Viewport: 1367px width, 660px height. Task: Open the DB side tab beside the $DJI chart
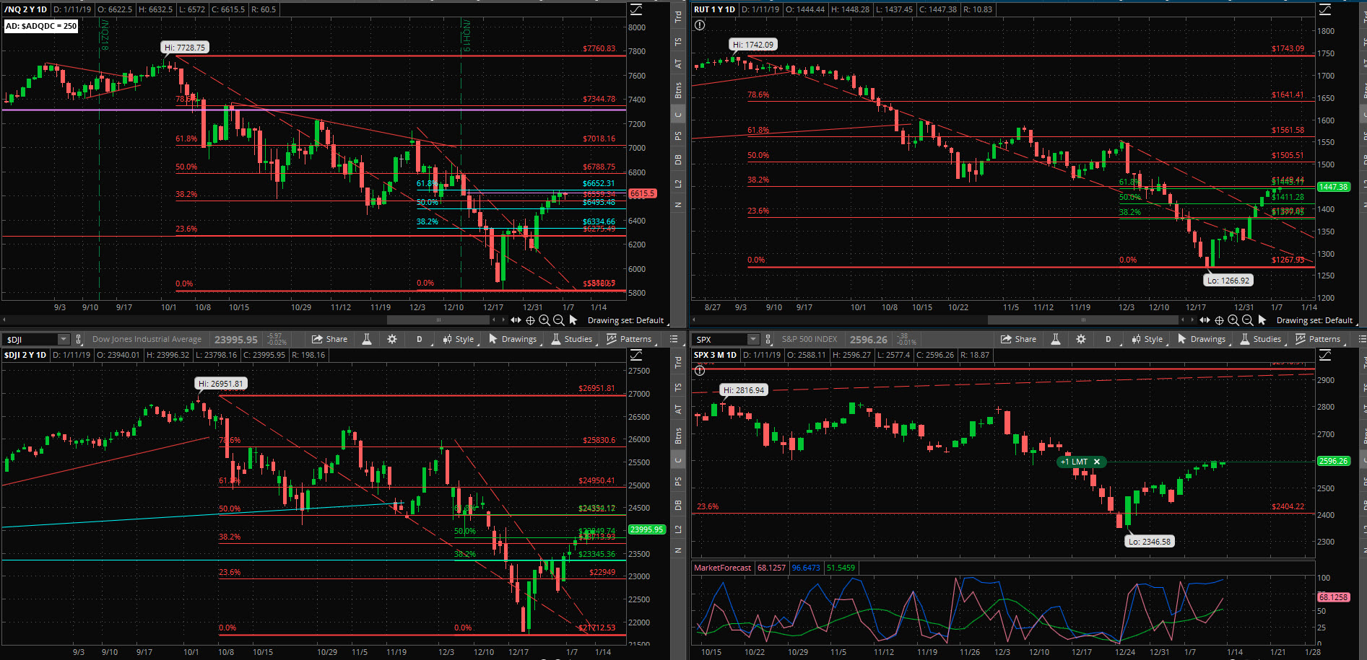pos(678,505)
